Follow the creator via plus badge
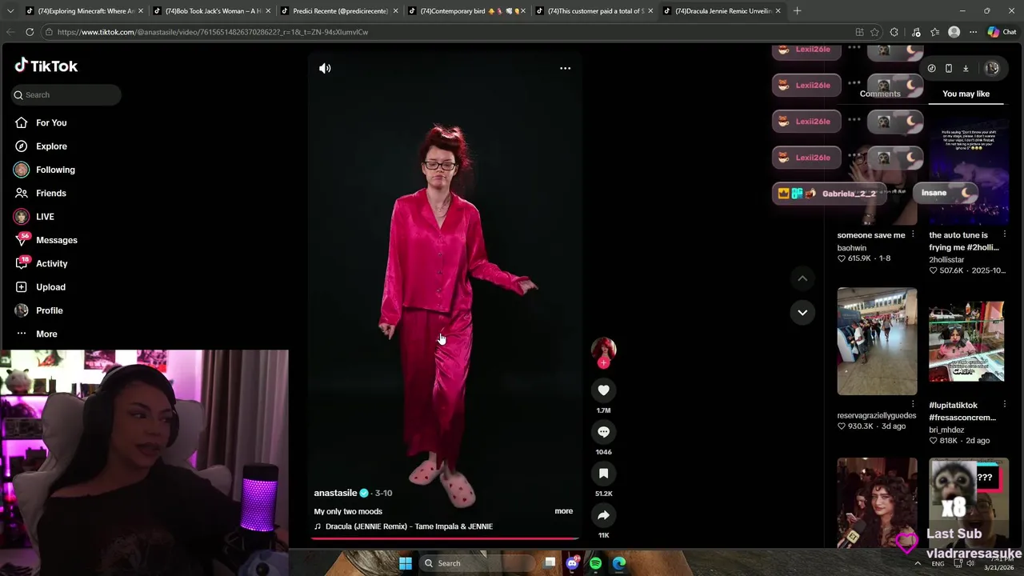Image resolution: width=1024 pixels, height=576 pixels. click(603, 363)
